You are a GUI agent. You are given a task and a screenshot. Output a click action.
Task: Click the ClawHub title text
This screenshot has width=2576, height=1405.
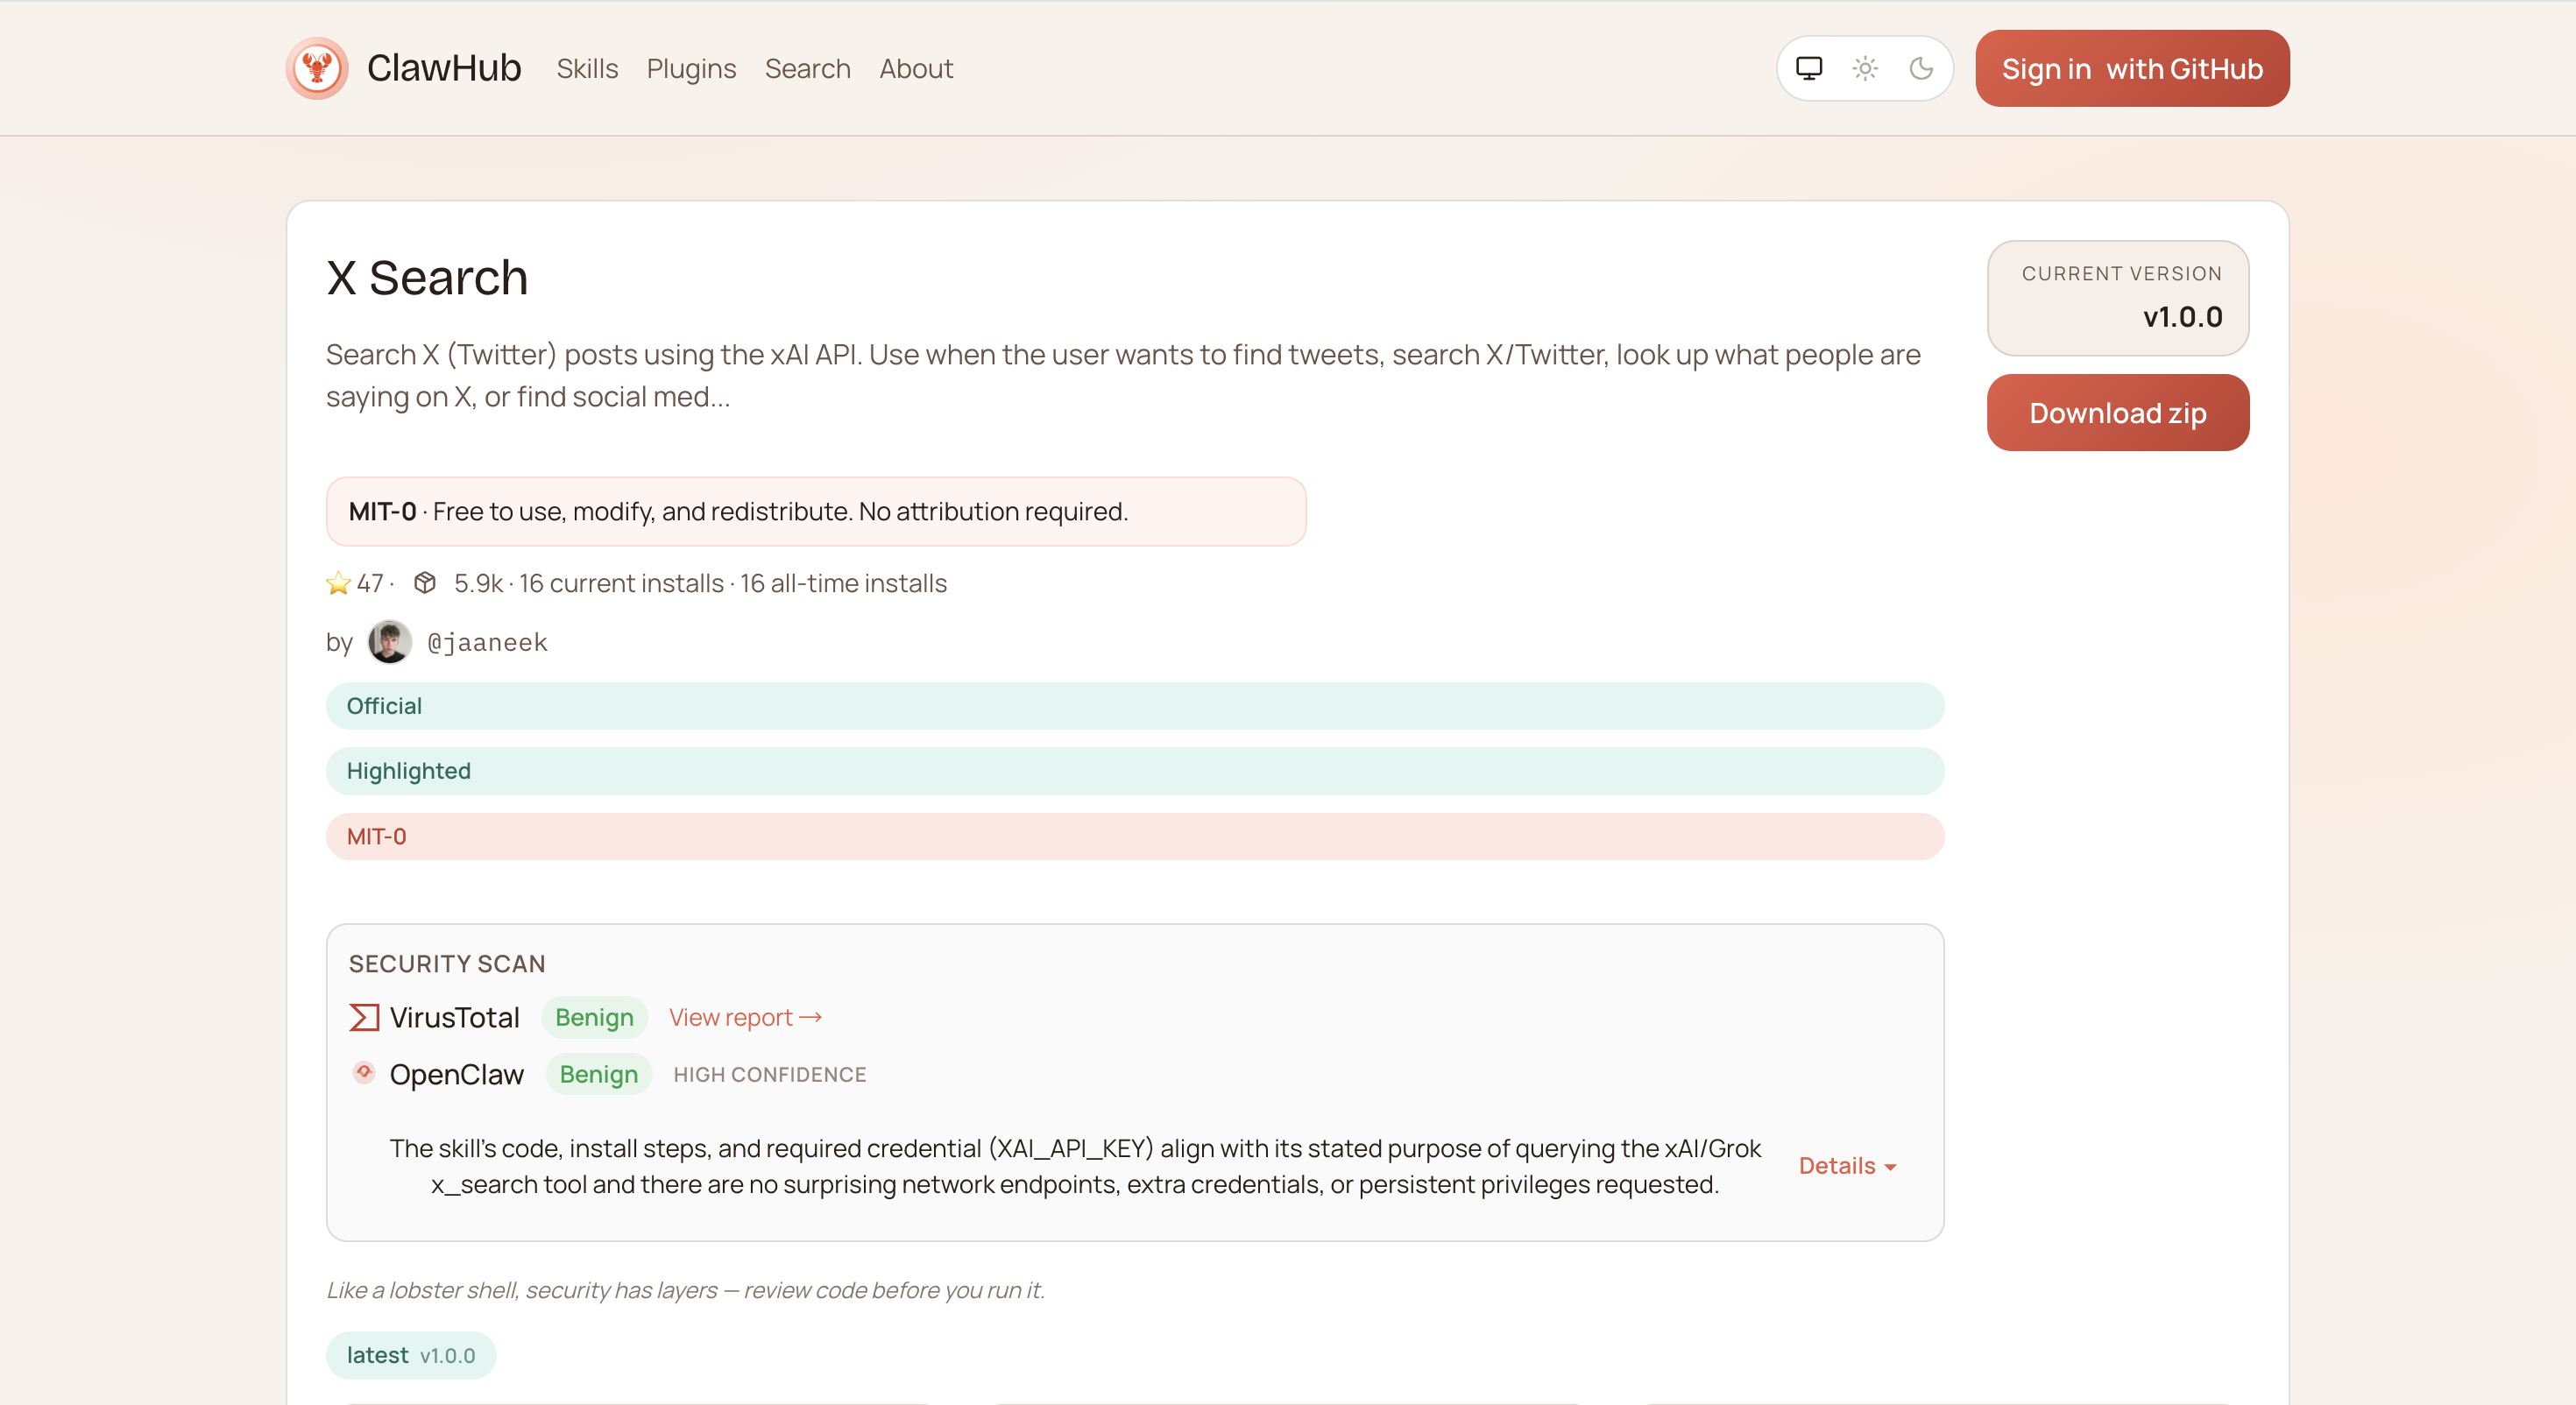(x=444, y=68)
